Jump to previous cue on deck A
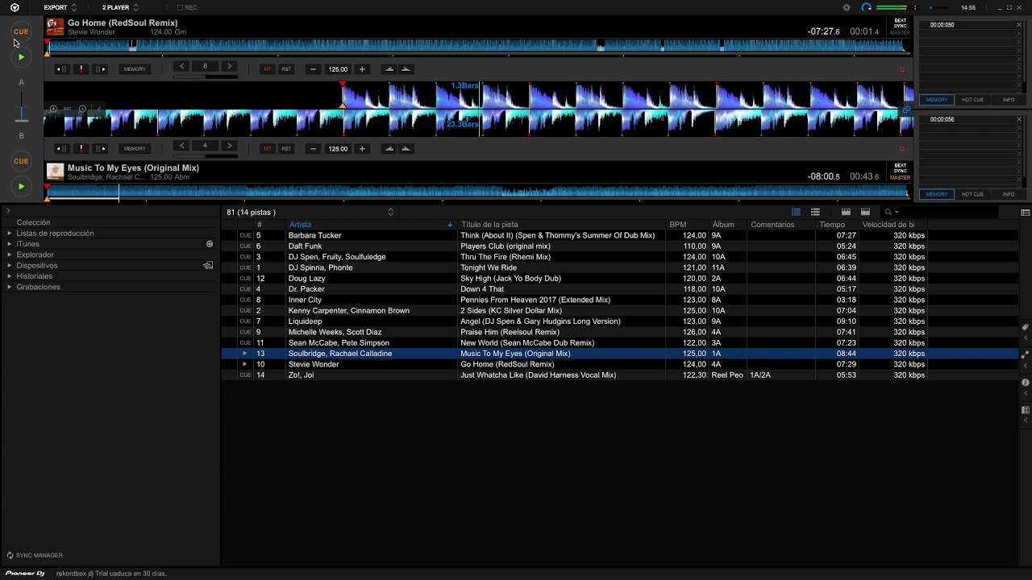The image size is (1032, 580). tap(61, 69)
